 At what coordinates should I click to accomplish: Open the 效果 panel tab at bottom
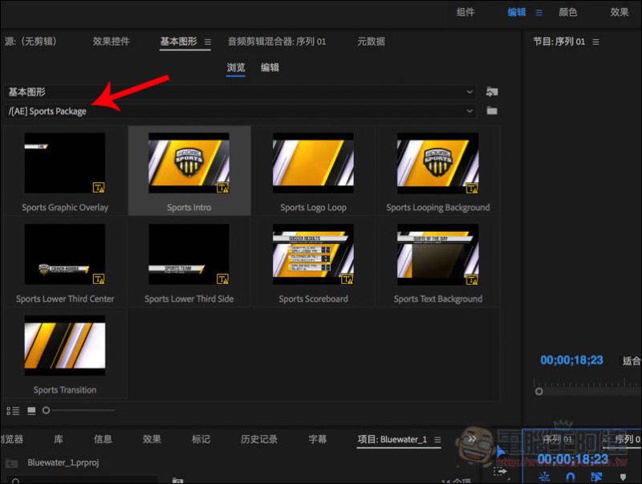pos(152,439)
